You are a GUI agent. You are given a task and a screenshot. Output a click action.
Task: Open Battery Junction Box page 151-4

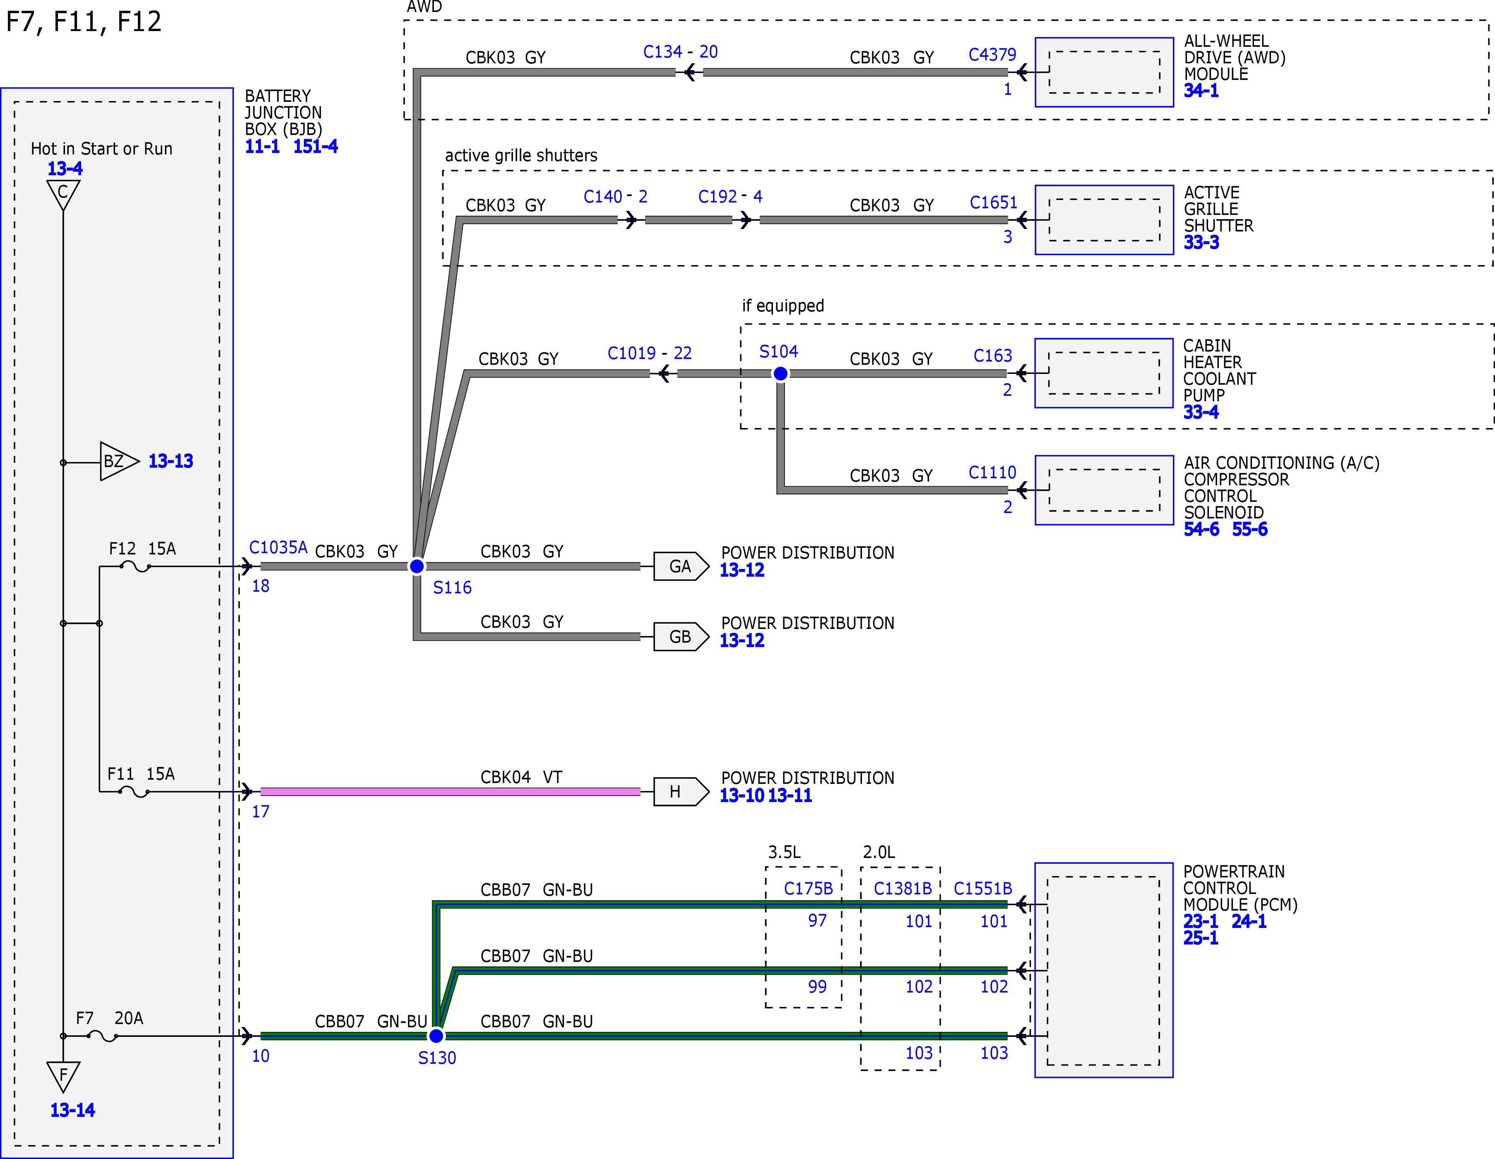coord(315,147)
